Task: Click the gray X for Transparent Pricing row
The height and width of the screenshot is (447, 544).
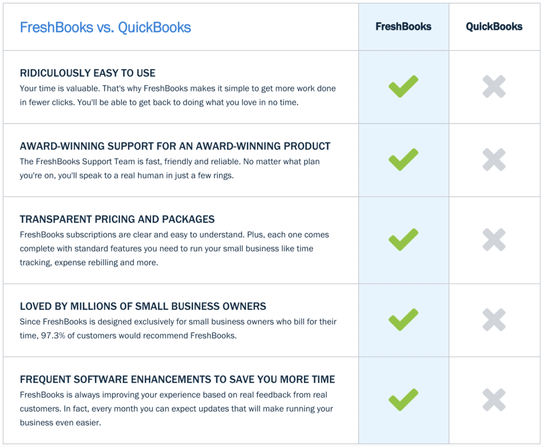Action: (494, 240)
